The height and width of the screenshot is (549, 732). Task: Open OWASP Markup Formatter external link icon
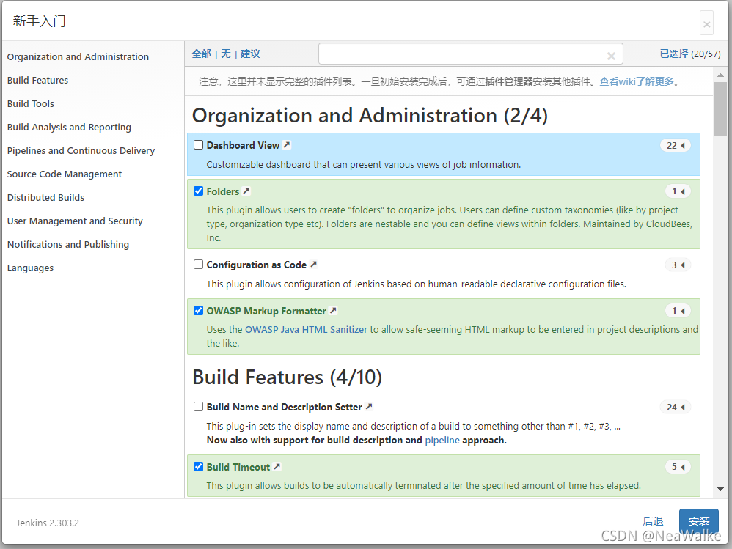pos(333,310)
